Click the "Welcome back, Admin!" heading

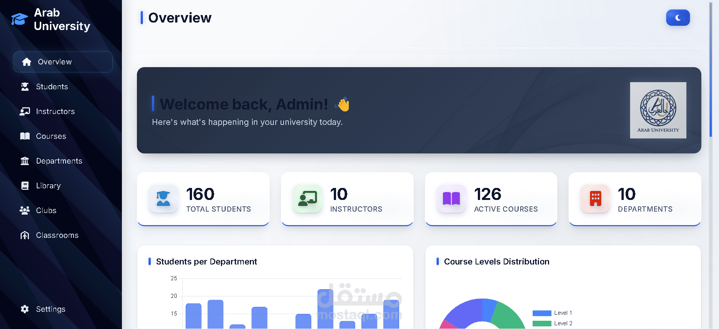tap(244, 104)
